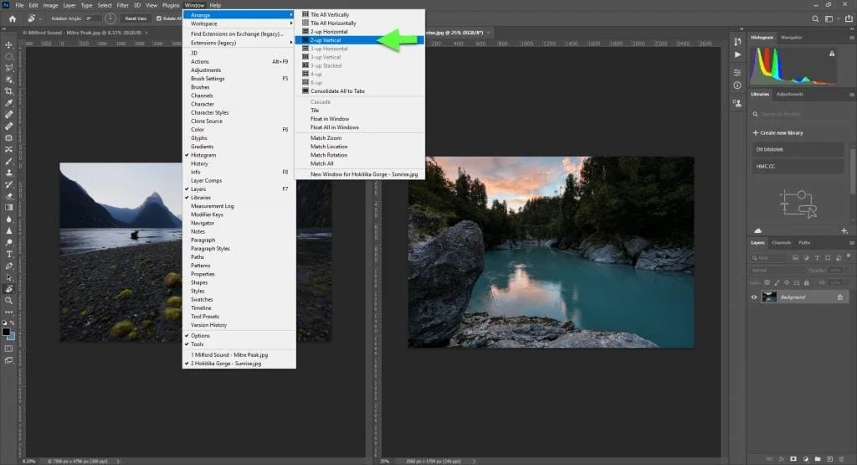Image resolution: width=857 pixels, height=465 pixels.
Task: Open the Actions play icon panel
Action: click(737, 54)
